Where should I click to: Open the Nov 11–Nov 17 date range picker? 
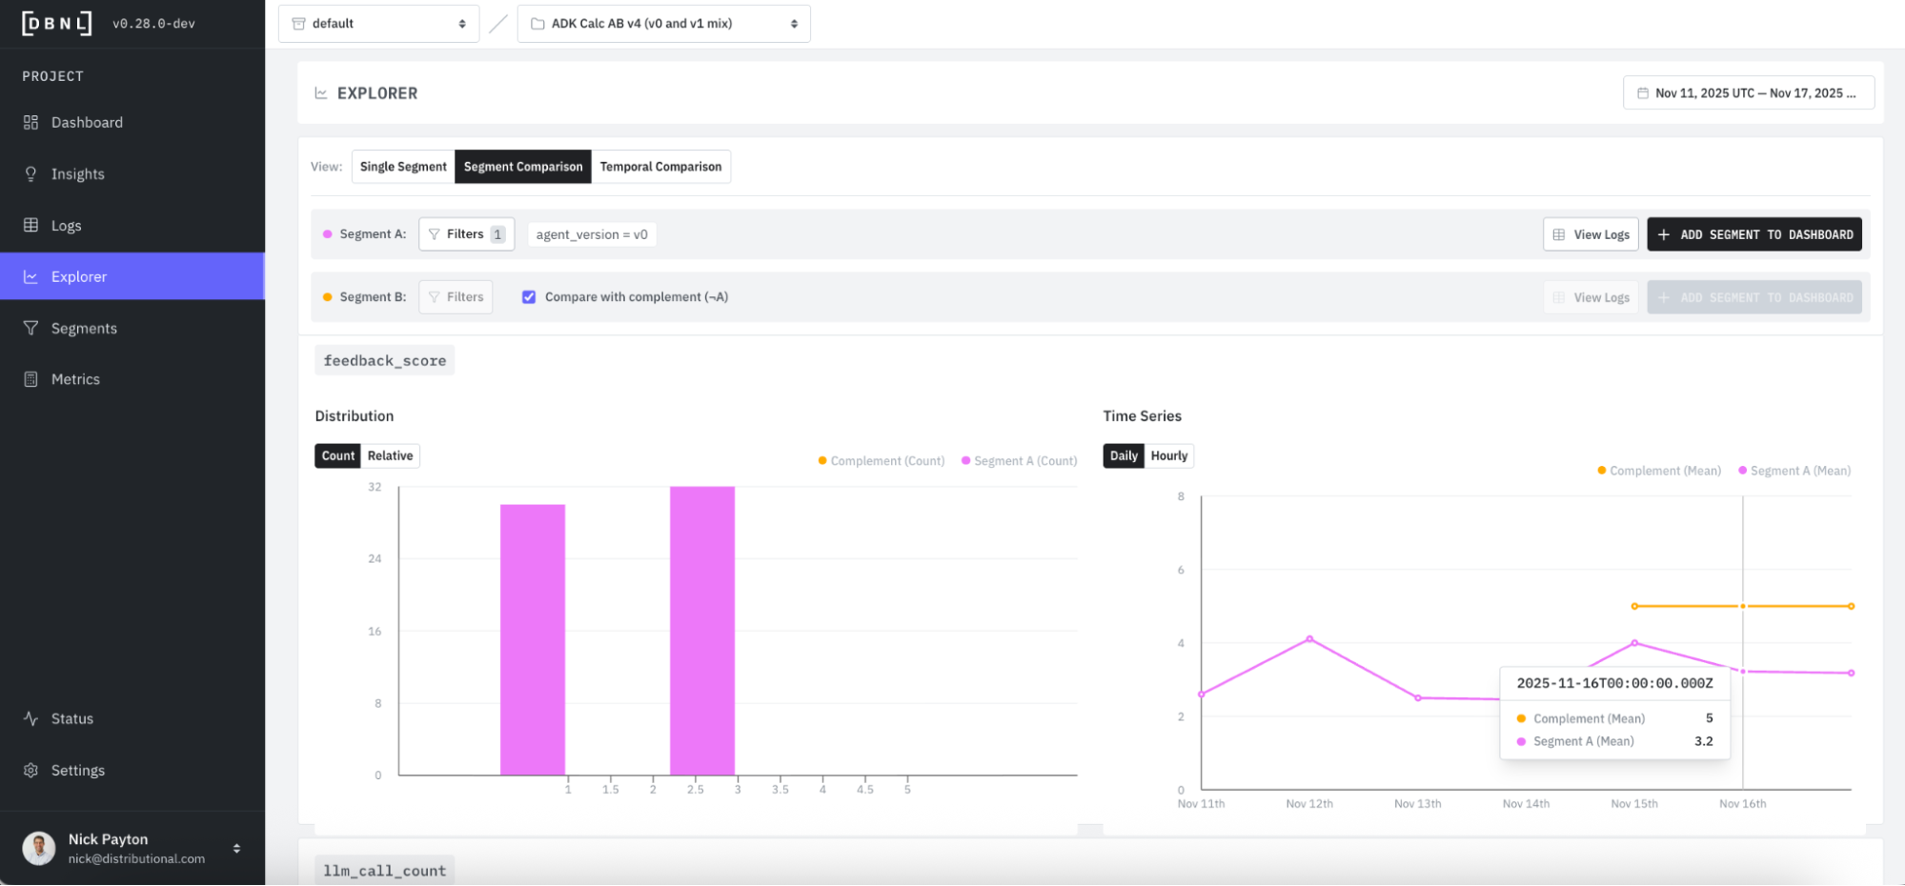pyautogui.click(x=1749, y=93)
